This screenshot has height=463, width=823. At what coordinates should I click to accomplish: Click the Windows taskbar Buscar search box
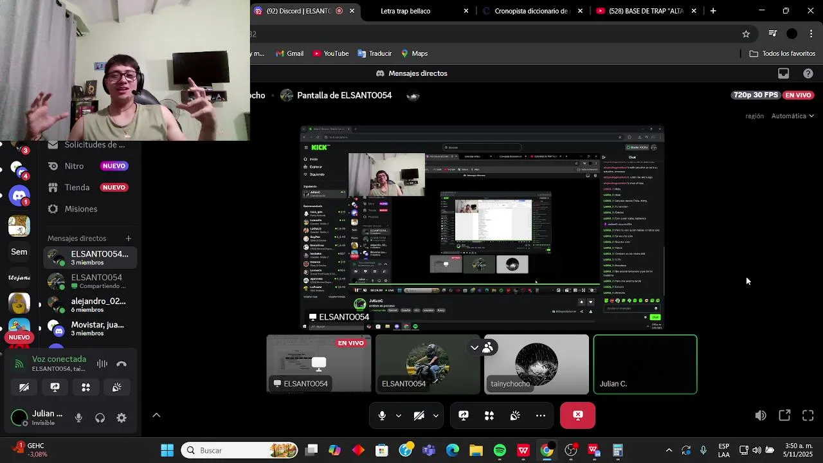240,450
